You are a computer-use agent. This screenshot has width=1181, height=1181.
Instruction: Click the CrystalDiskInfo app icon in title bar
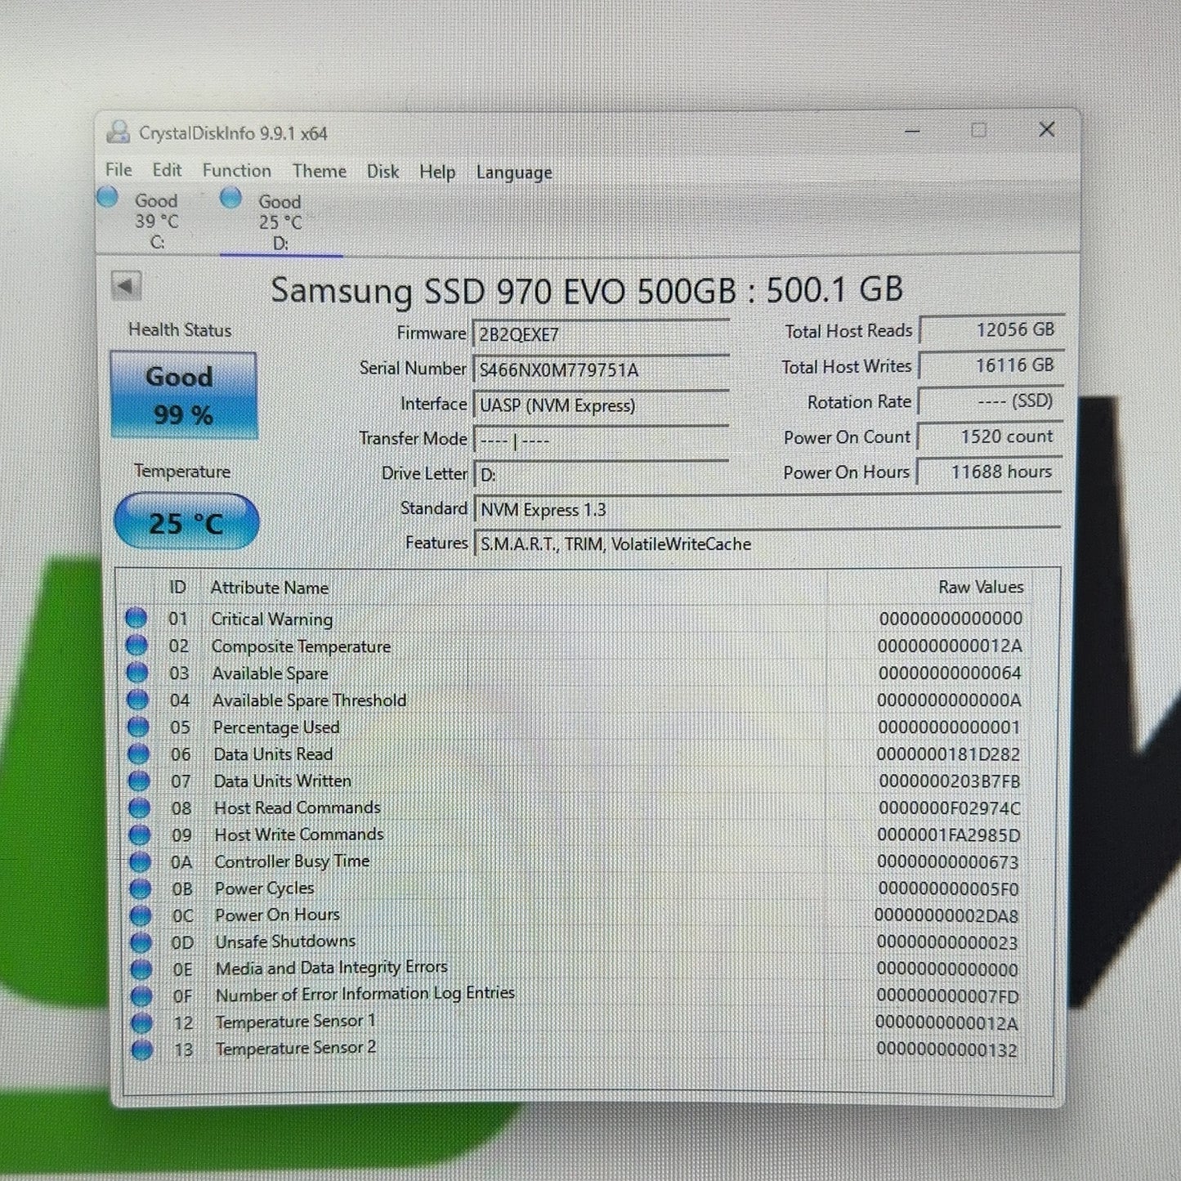pyautogui.click(x=119, y=132)
